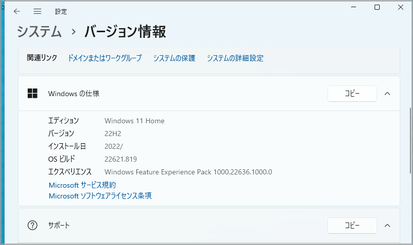Click the OS ビルド value 22621.819
The width and height of the screenshot is (413, 245).
pos(121,159)
